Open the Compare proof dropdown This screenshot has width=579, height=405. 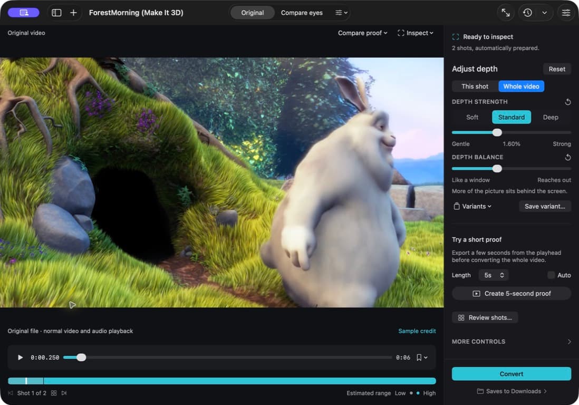(363, 33)
